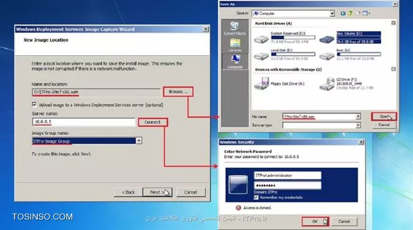Select Boot (X:) drive icon
This screenshot has width=413, height=230.
pos(327,56)
